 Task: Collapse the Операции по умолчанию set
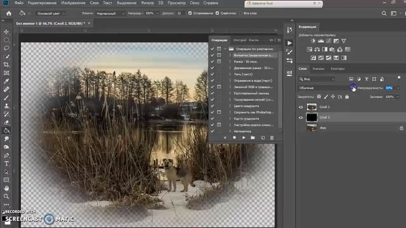(x=225, y=49)
